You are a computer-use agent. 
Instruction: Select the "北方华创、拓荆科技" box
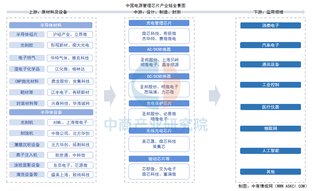pos(70,145)
